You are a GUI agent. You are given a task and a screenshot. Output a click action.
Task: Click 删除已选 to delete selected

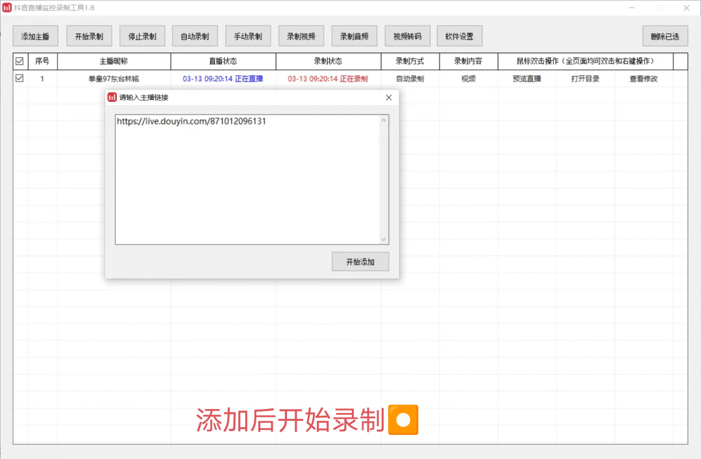[x=665, y=36]
